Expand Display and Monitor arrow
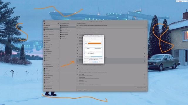Screen dimensions: 188x105 59,66
